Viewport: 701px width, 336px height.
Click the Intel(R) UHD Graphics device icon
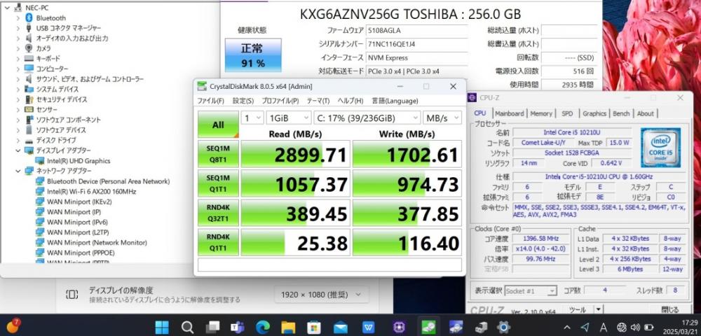40,160
